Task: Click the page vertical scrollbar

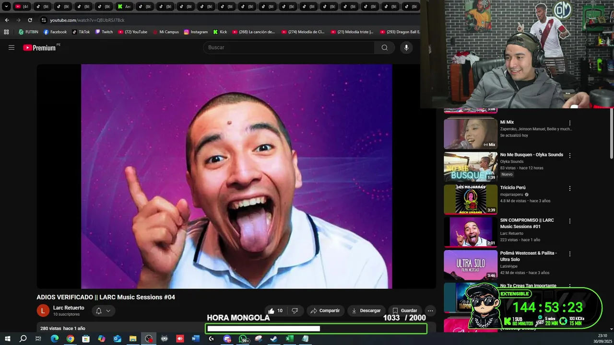Action: [x=611, y=134]
